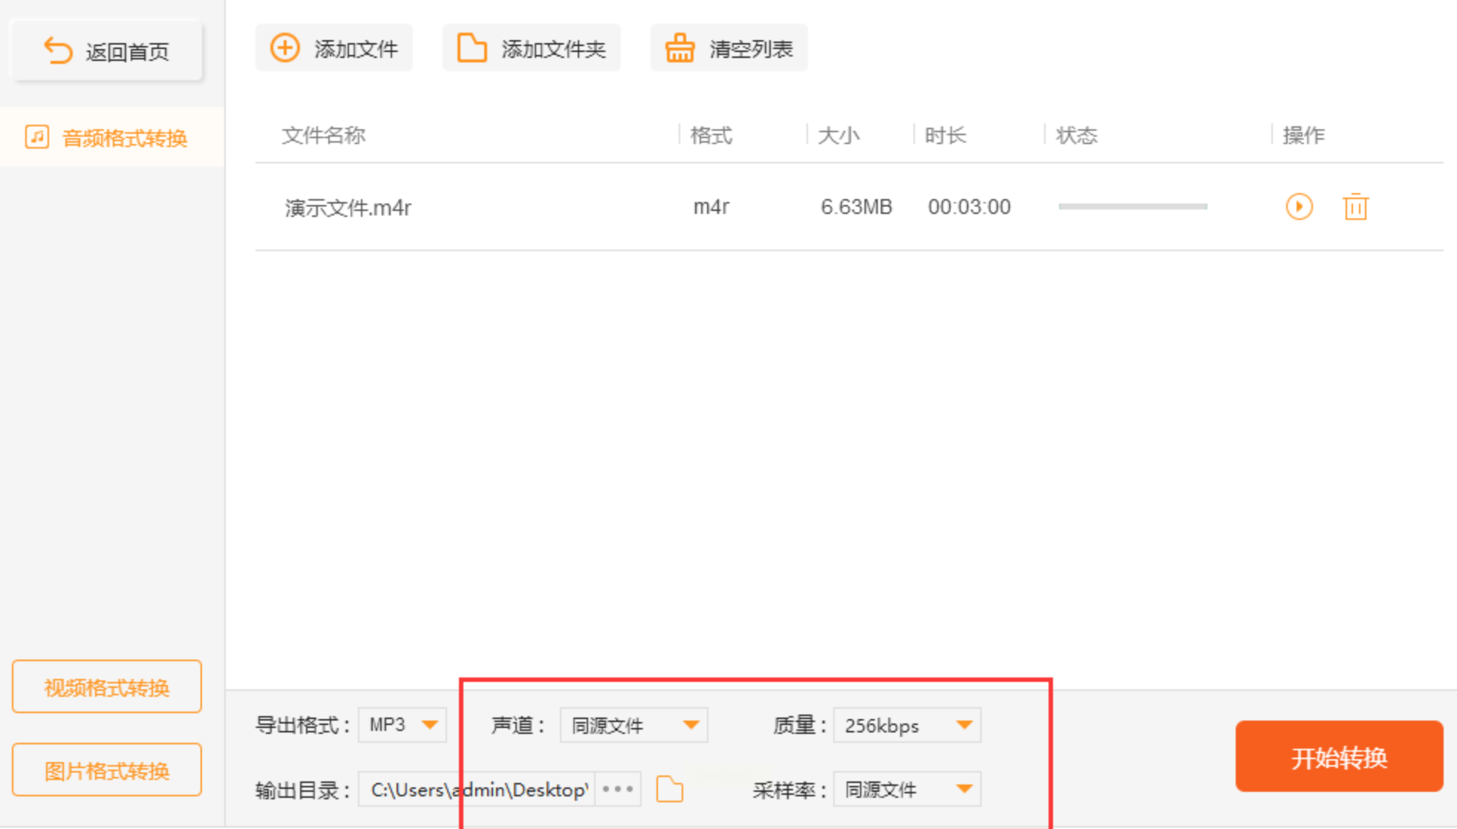
Task: Click the plus icon to add file
Action: click(284, 48)
